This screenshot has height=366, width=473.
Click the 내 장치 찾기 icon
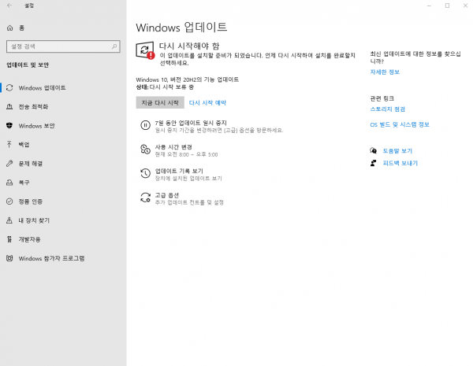[x=9, y=220]
